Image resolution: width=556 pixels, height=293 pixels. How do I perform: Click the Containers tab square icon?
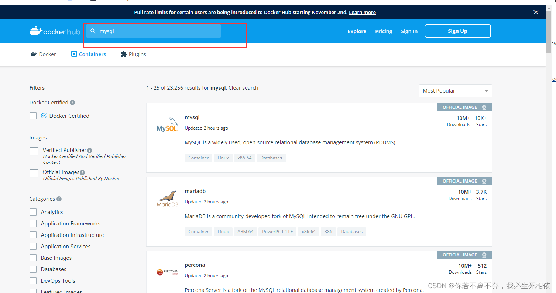coord(74,54)
